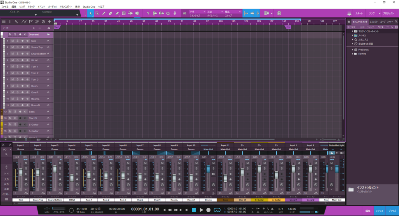The height and width of the screenshot is (216, 399).
Task: Toggle monitor on Tom 1 track
Action: [x=28, y=67]
